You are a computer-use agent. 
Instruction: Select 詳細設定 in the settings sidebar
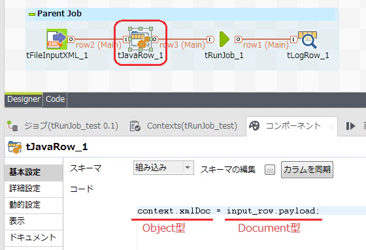(33, 189)
